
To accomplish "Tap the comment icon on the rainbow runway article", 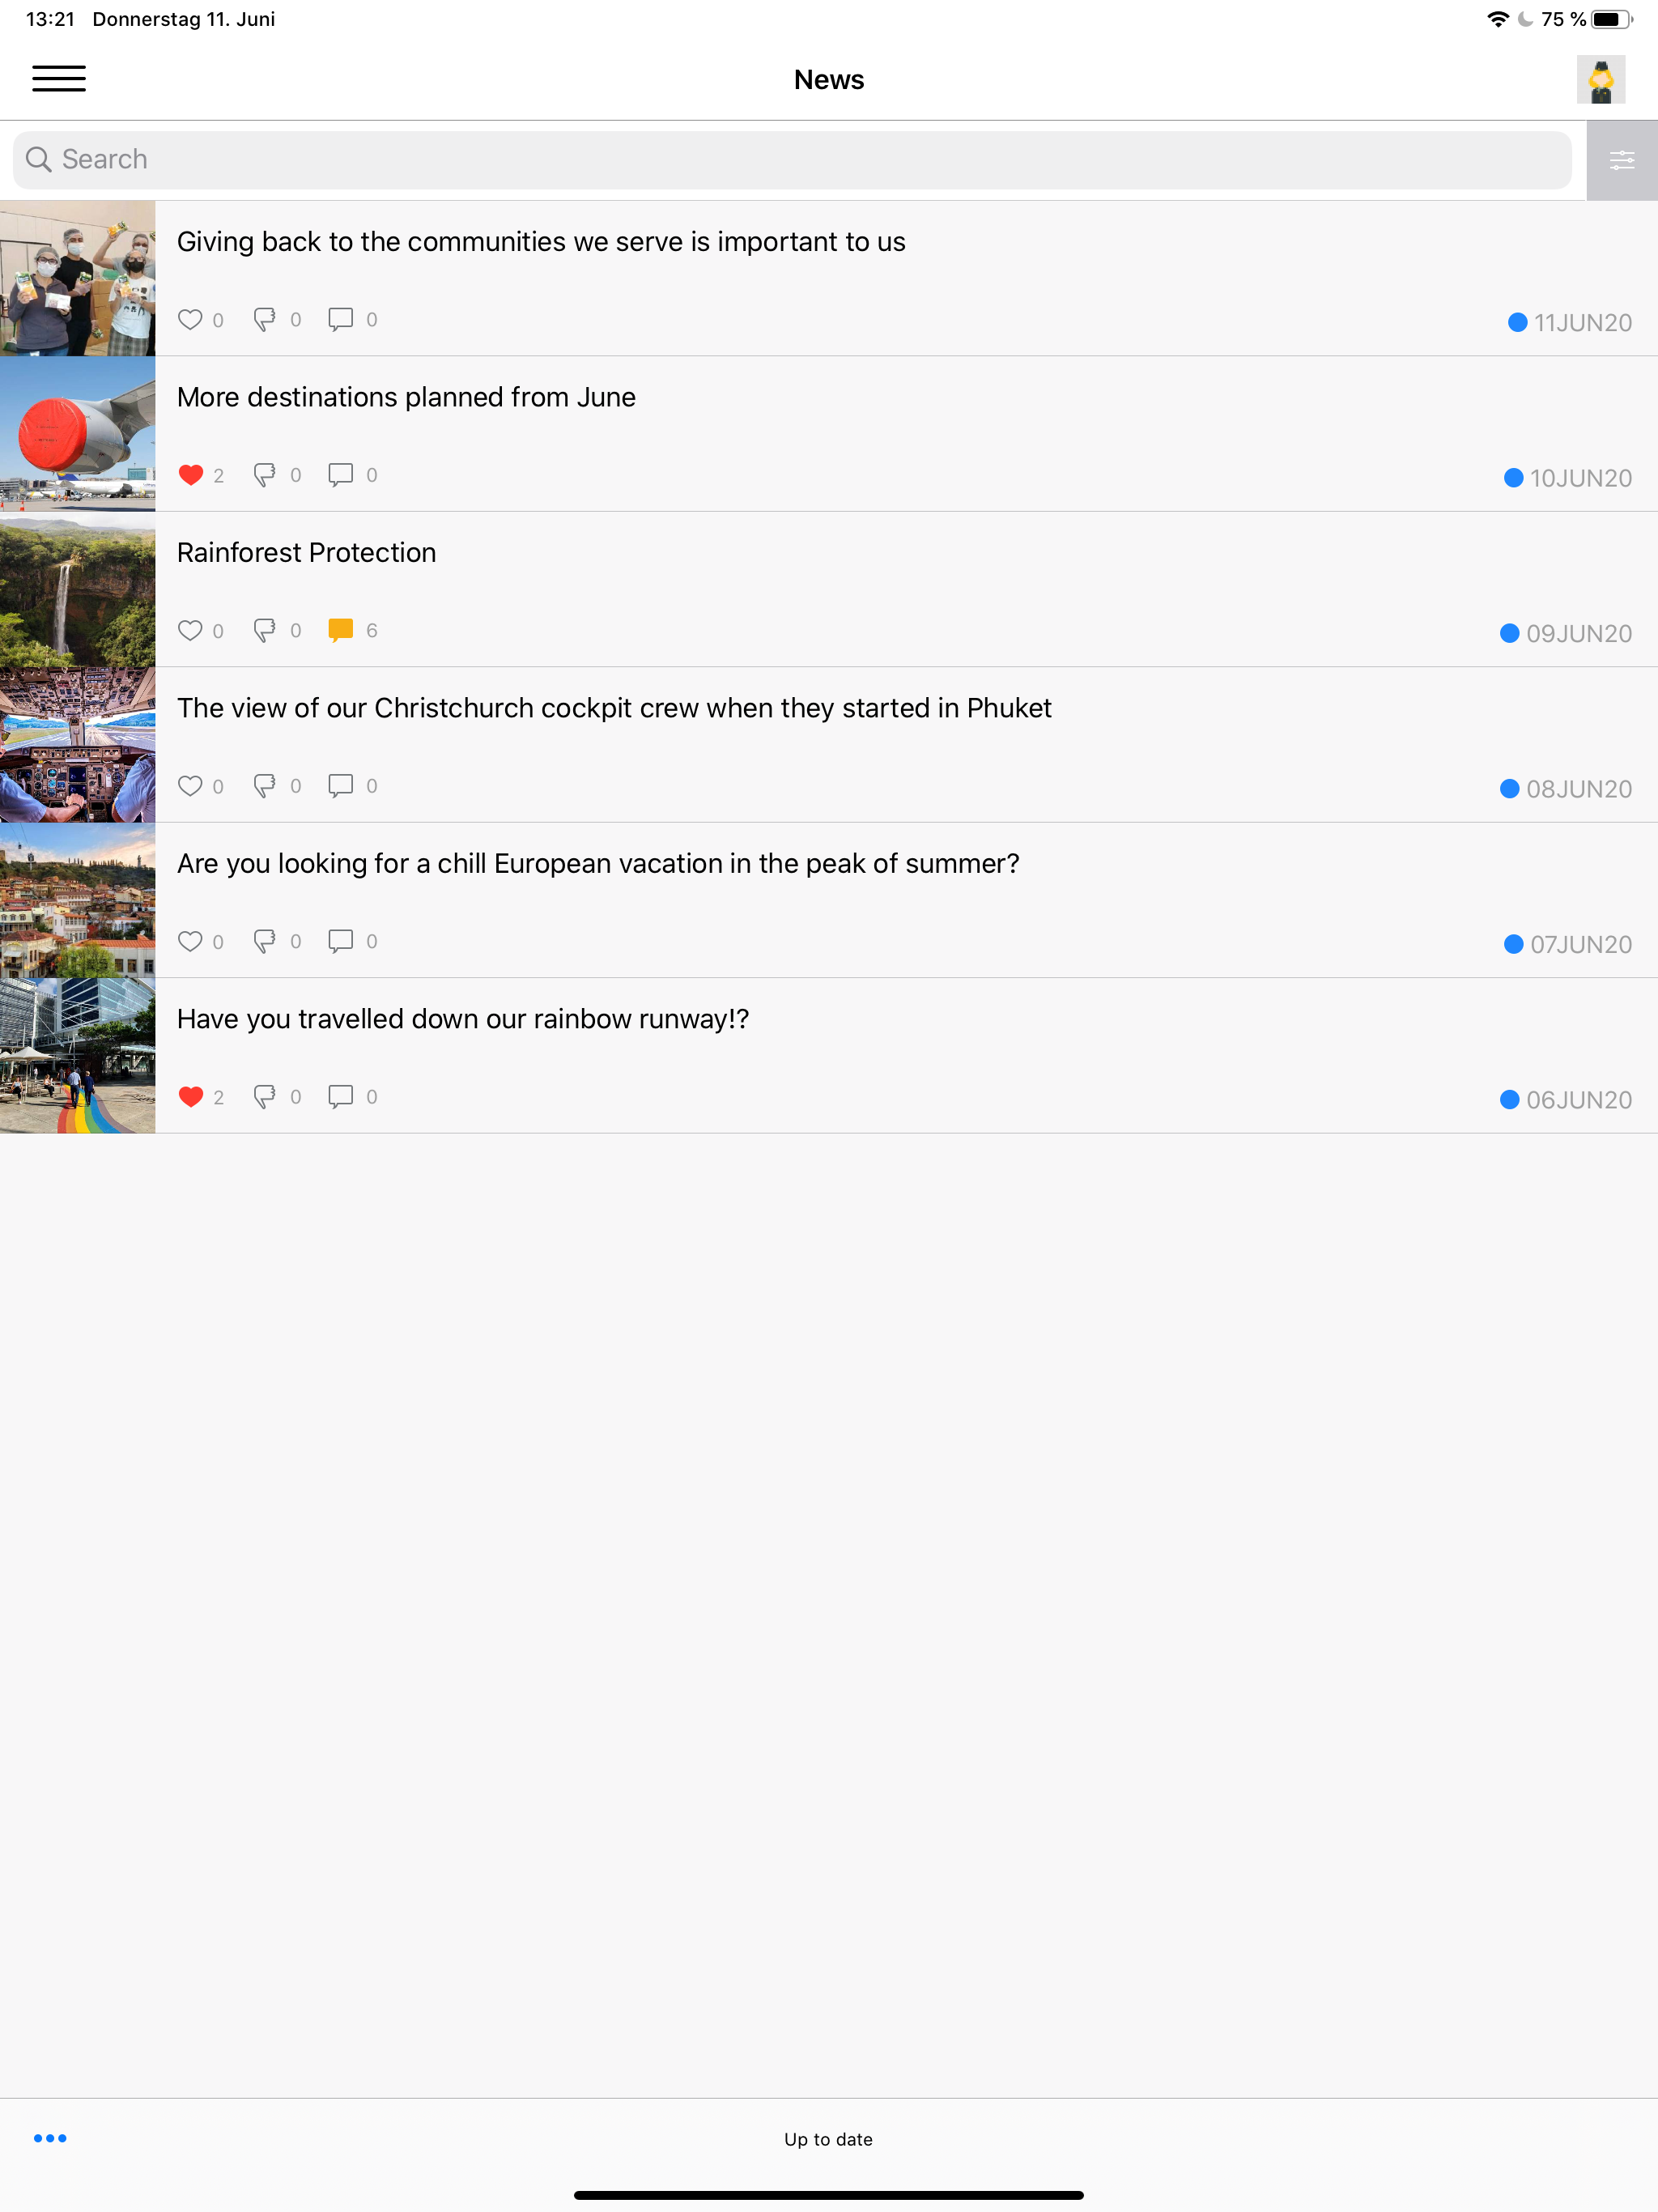I will tap(341, 1096).
